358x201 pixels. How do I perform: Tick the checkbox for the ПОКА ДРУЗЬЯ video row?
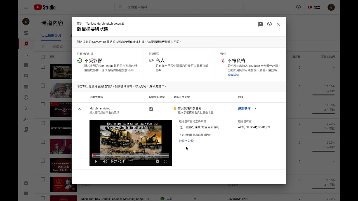43,104
